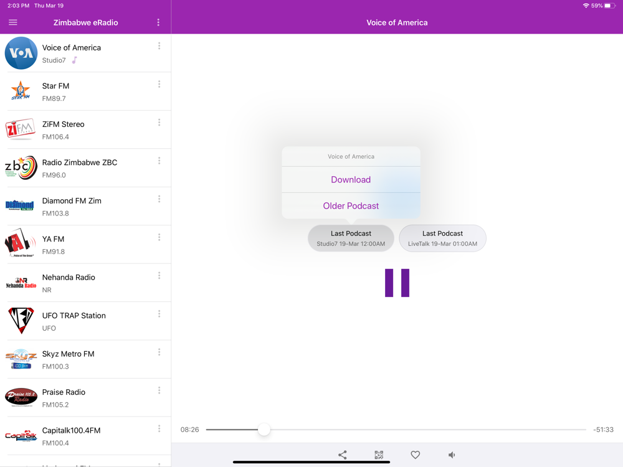
Task: Tap the zbc Radio Zimbabwe logo
Action: pyautogui.click(x=21, y=167)
